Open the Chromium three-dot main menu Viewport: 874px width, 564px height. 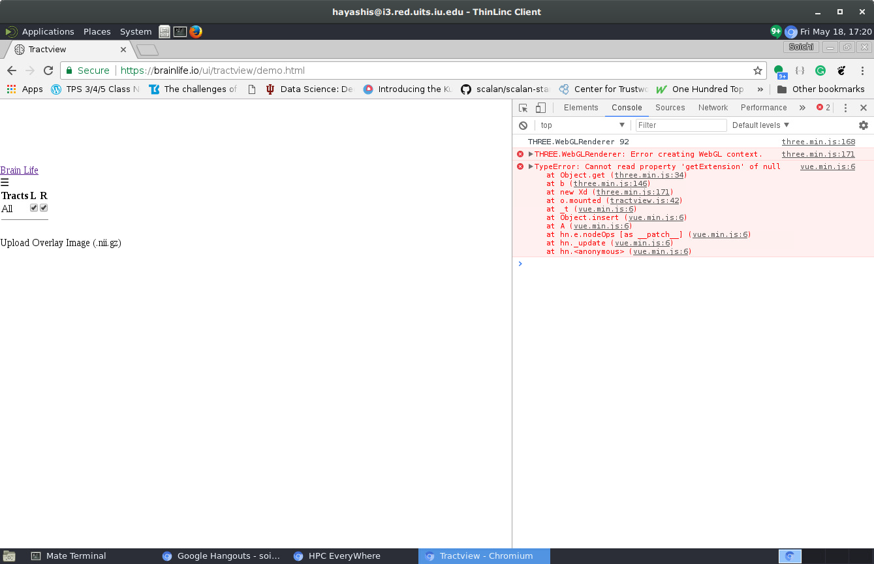click(863, 70)
